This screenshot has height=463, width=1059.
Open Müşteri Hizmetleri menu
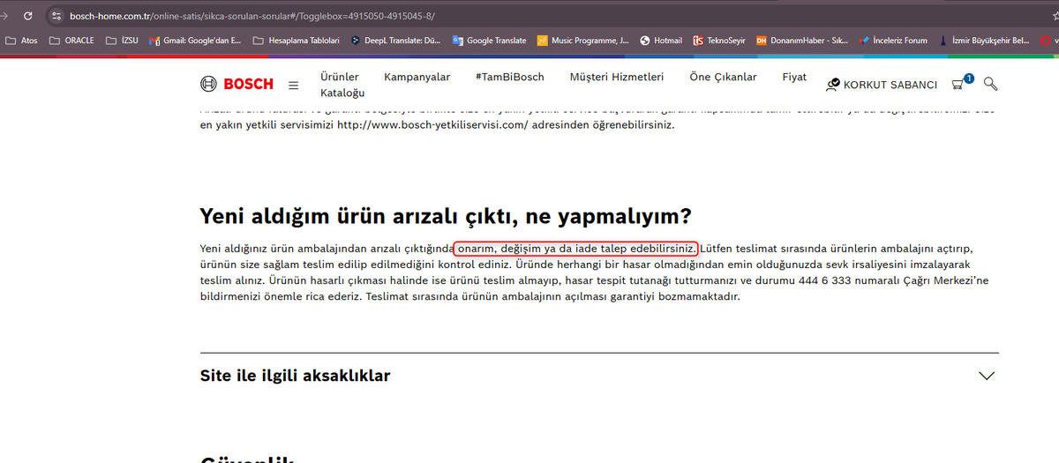click(x=617, y=77)
